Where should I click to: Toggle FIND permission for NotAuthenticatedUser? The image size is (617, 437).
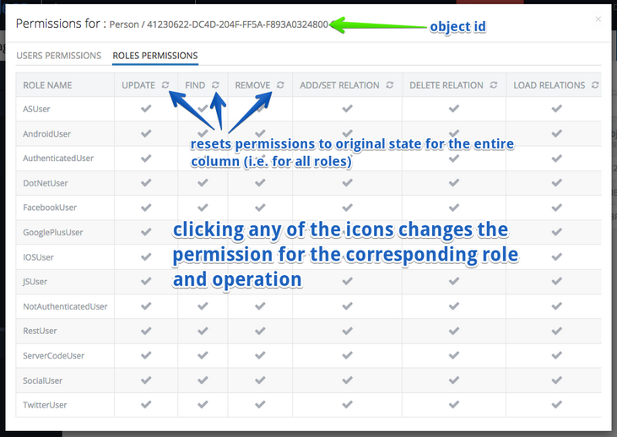203,306
